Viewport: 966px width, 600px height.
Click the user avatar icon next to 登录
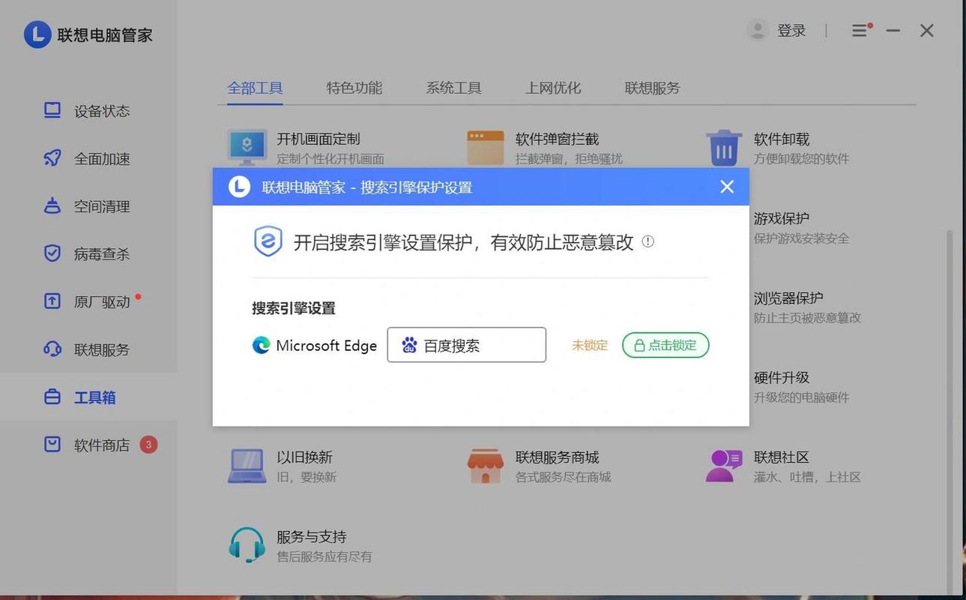[x=758, y=30]
